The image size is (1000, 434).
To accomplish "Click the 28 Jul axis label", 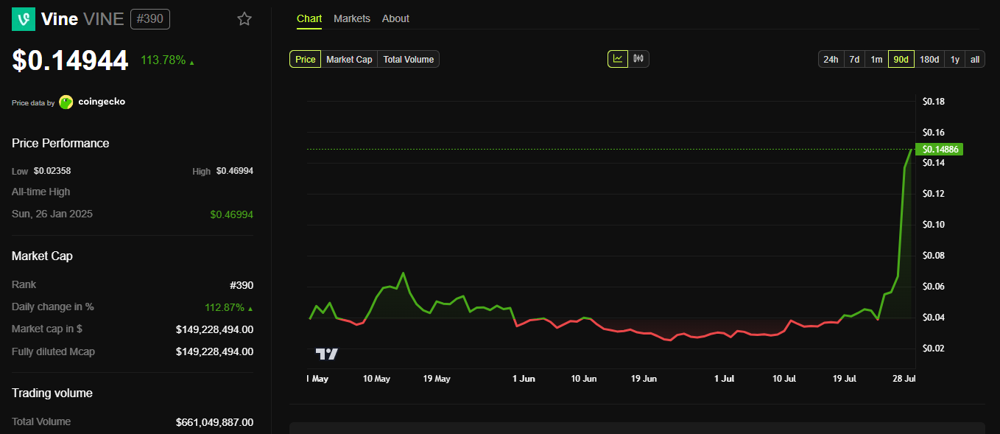I will (904, 379).
